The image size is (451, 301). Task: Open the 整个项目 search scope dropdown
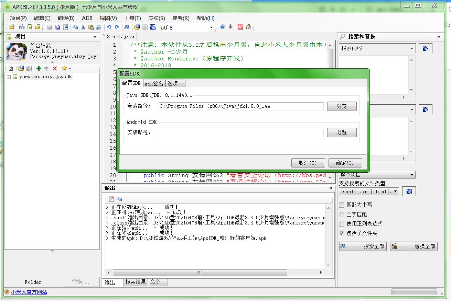(377, 175)
